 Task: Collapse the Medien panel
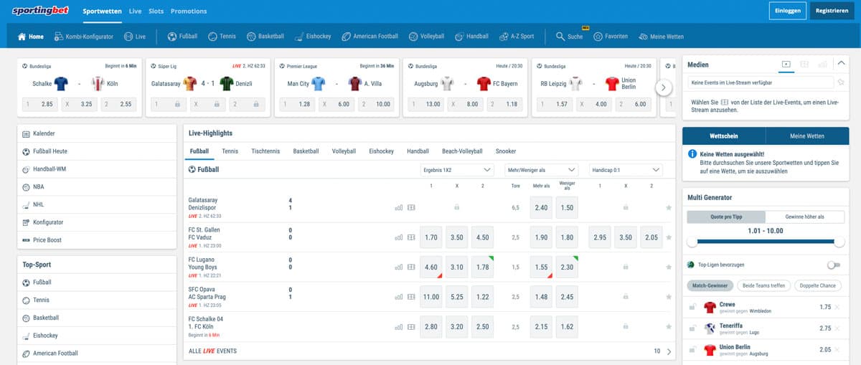tap(842, 65)
